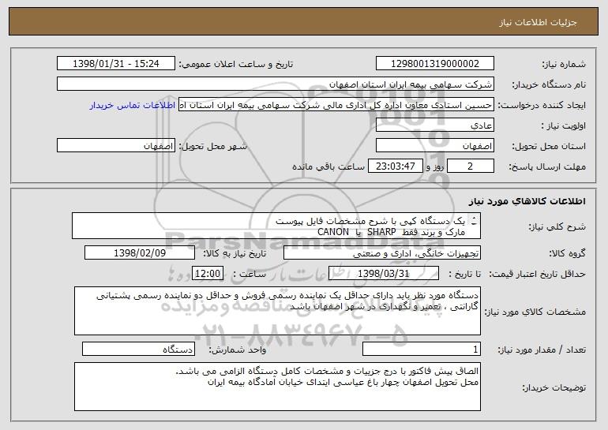Image resolution: width=608 pixels, height=430 pixels.
Task: Click the goods need date field 1398/02/09
Action: pos(140,253)
